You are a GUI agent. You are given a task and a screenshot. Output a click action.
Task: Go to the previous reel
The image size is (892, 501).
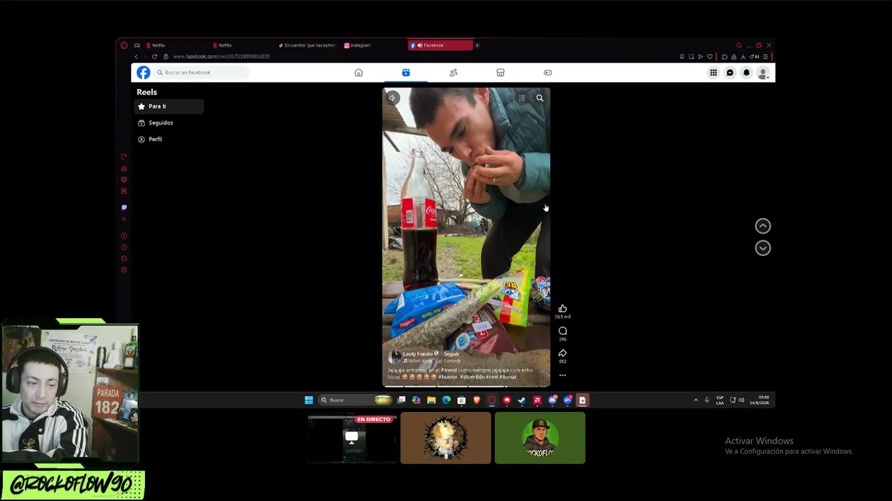763,225
